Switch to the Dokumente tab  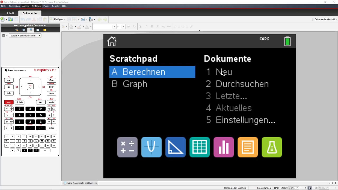tap(30, 13)
